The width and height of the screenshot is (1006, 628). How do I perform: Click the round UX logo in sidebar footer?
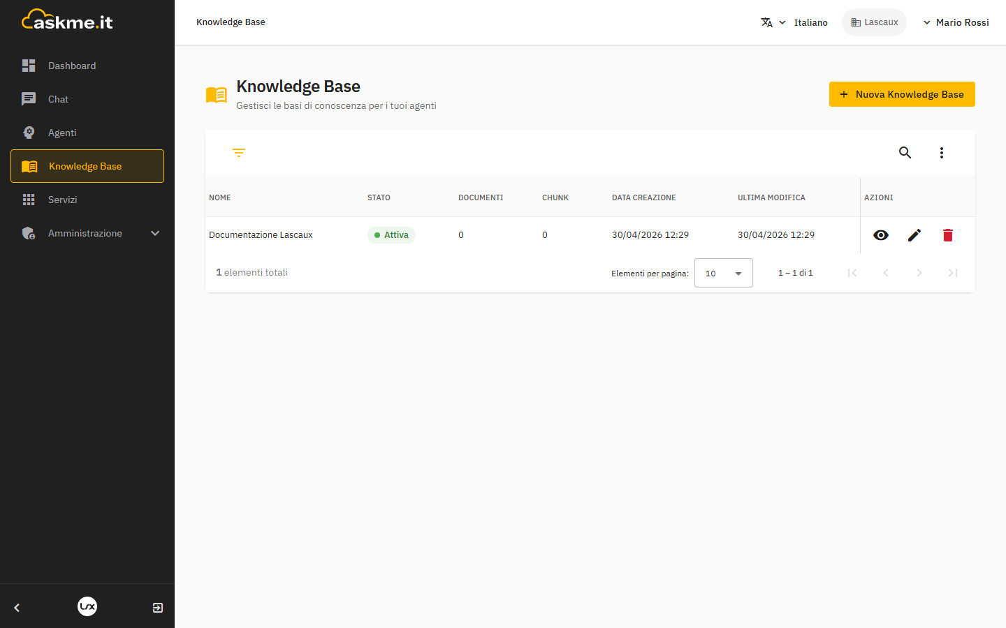[x=87, y=606]
